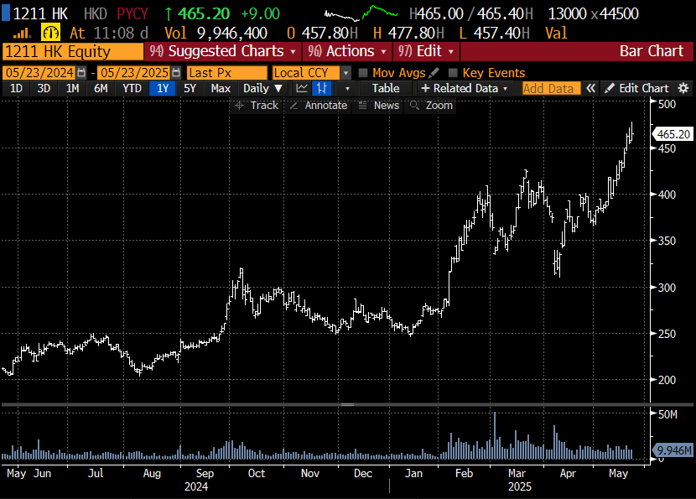Select the 1M time range tab
This screenshot has height=499, width=696.
[x=72, y=88]
